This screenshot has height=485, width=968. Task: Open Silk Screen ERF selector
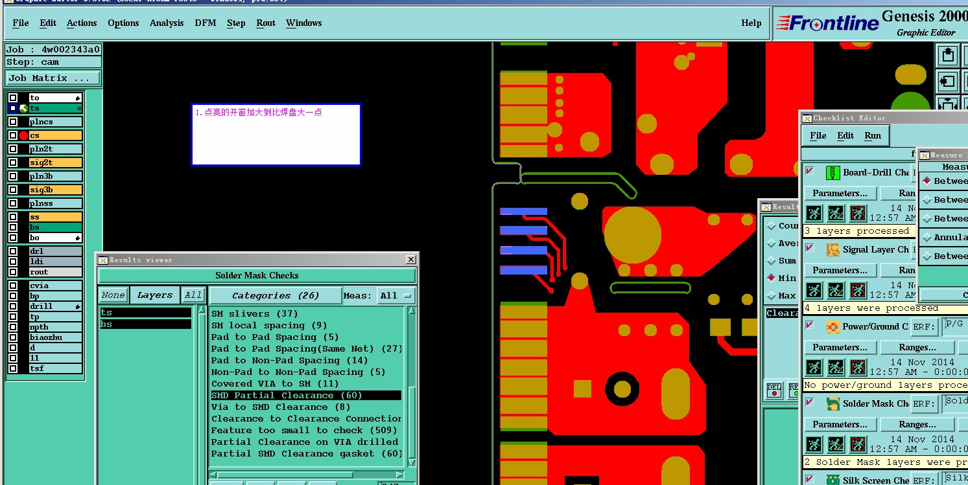[x=923, y=480]
